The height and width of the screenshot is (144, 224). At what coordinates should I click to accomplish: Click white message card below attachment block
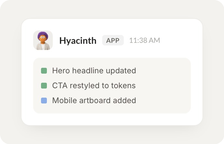pyautogui.click(x=112, y=119)
